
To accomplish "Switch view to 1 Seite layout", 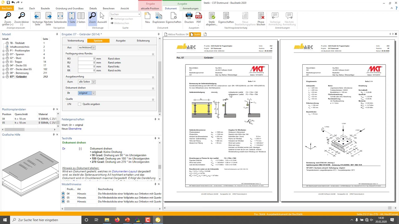I will (72, 19).
